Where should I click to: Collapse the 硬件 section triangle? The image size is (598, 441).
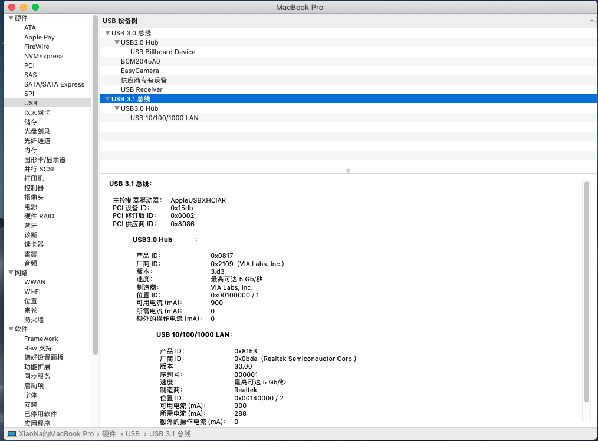pos(11,18)
